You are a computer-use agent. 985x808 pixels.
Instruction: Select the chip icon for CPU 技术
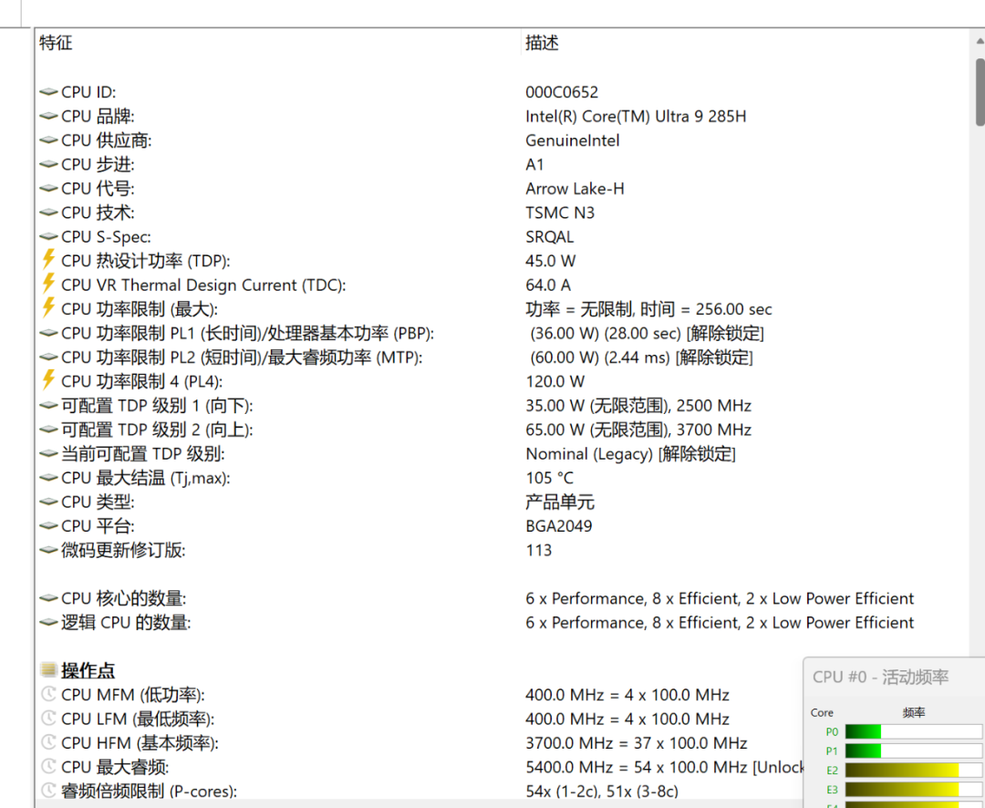48,213
